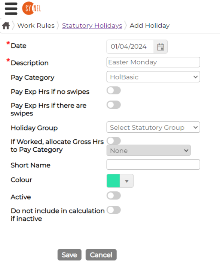Expand the Select Statutory Group dropdown
The width and height of the screenshot is (220, 269).
coord(153,127)
